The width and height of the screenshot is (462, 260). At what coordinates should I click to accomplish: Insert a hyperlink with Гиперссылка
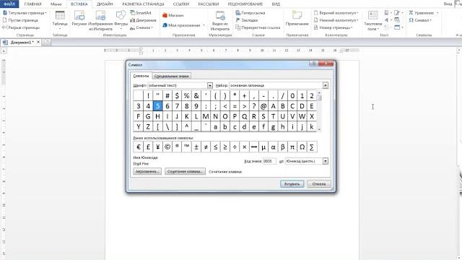pos(250,13)
